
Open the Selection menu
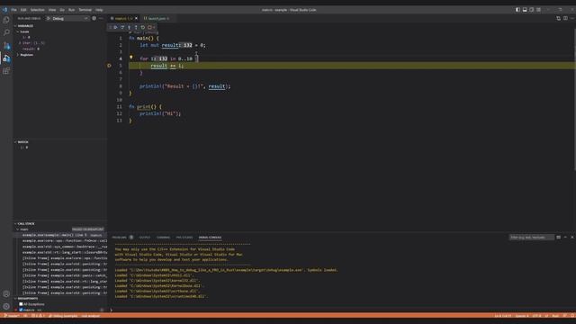tap(37, 10)
